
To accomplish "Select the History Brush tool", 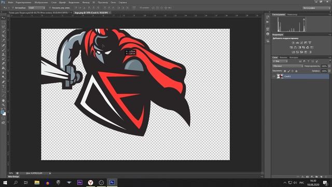I will [3, 59].
